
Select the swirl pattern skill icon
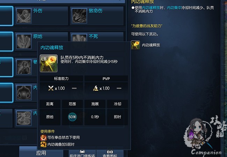(x=24, y=118)
